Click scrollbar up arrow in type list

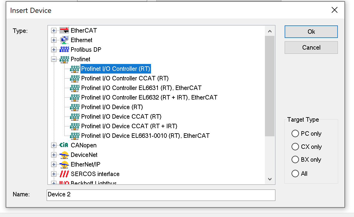pos(270,31)
